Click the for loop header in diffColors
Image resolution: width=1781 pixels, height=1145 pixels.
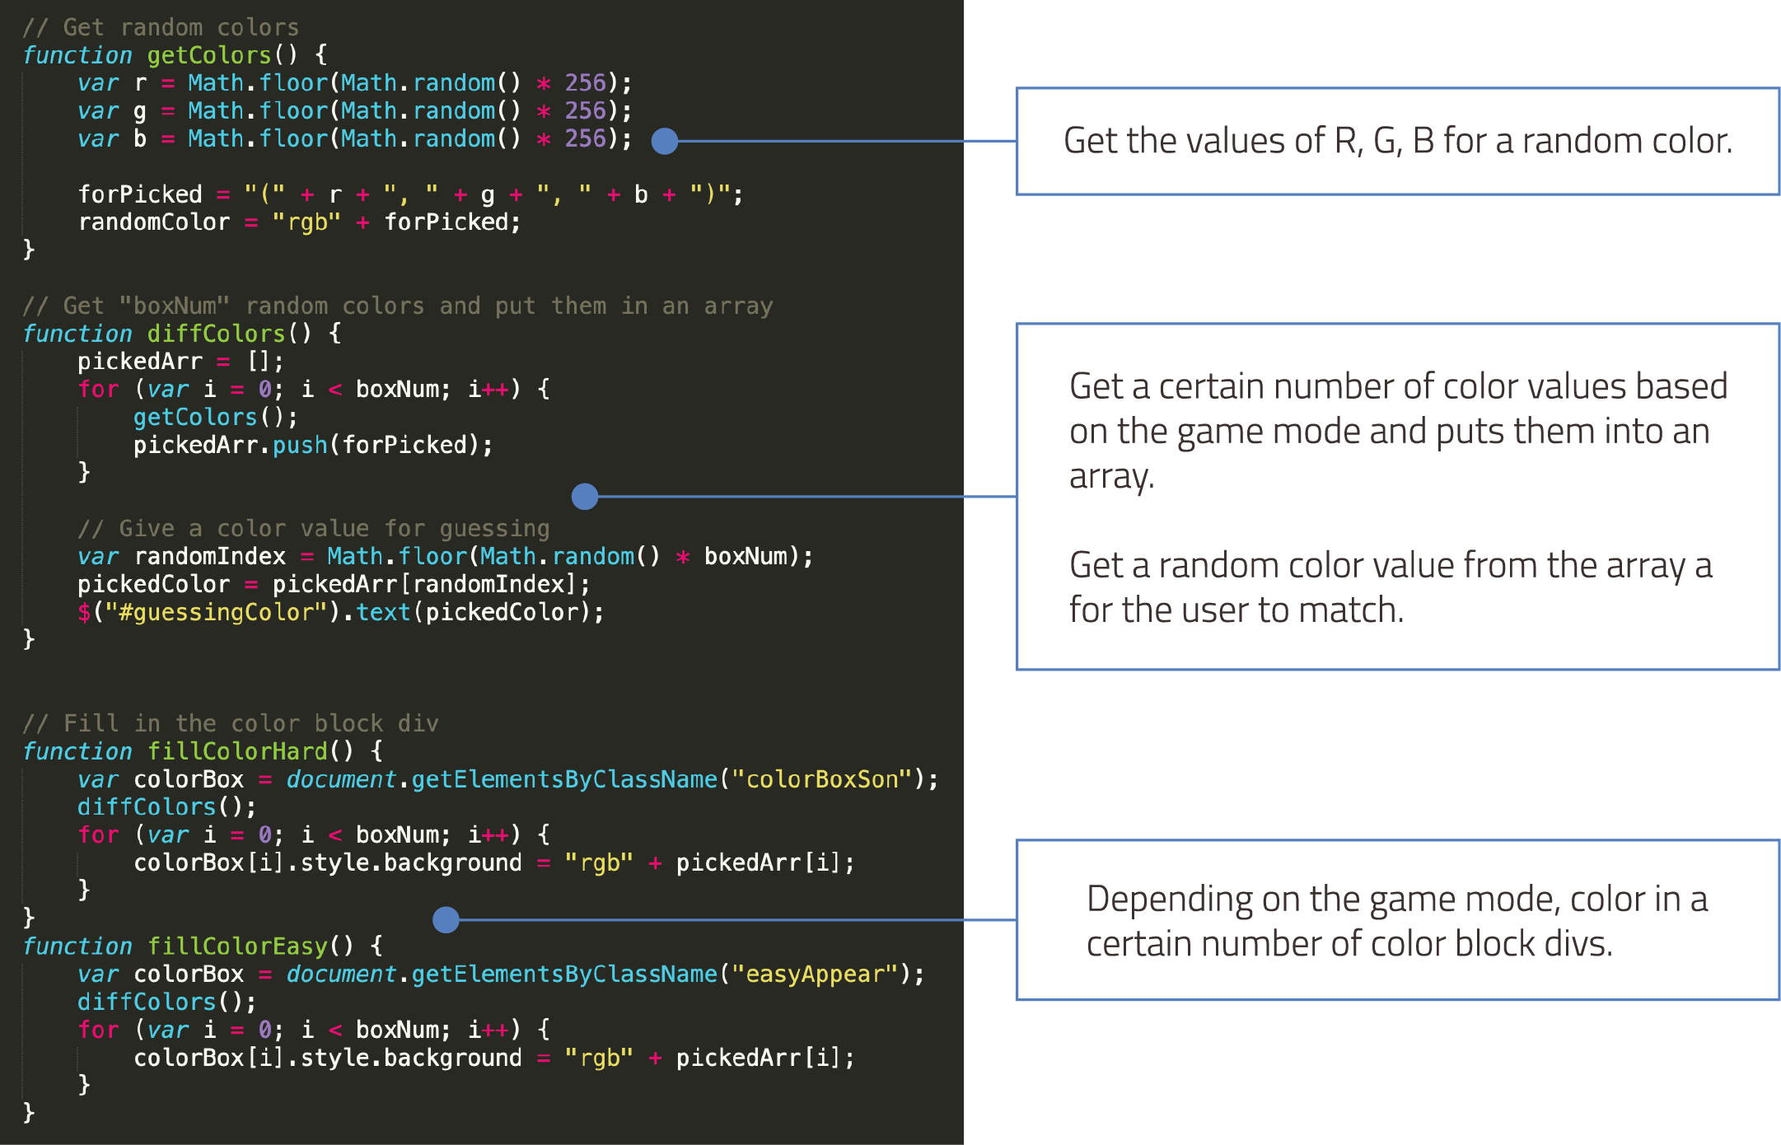(314, 390)
